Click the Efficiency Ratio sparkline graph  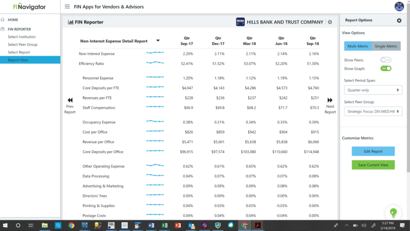pyautogui.click(x=155, y=63)
